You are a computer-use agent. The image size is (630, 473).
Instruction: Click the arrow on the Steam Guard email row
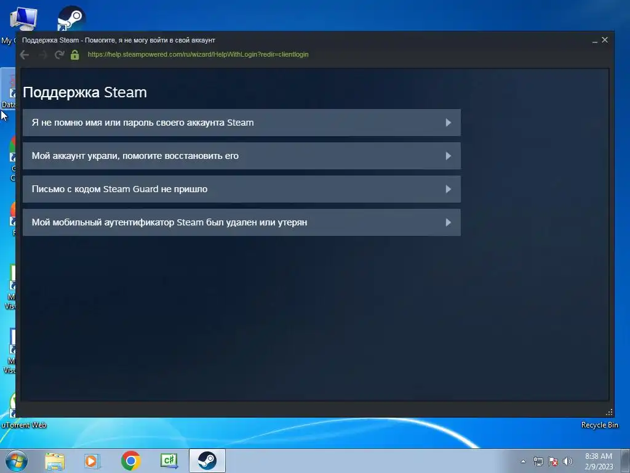449,189
